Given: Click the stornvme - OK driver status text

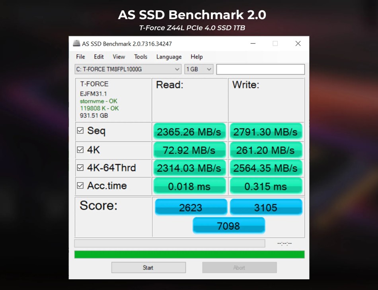Looking at the screenshot, I should (99, 101).
